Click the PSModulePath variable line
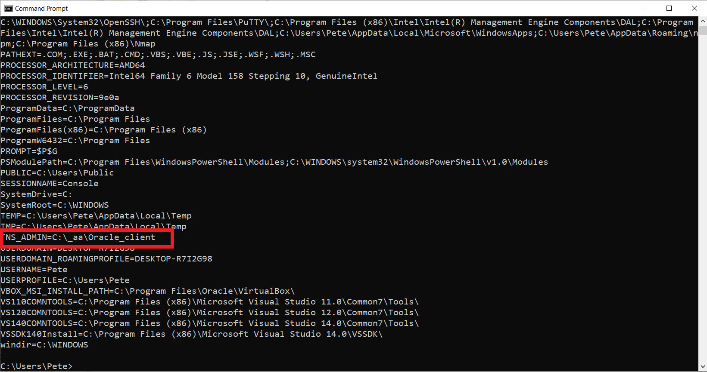The height and width of the screenshot is (372, 707). point(274,162)
